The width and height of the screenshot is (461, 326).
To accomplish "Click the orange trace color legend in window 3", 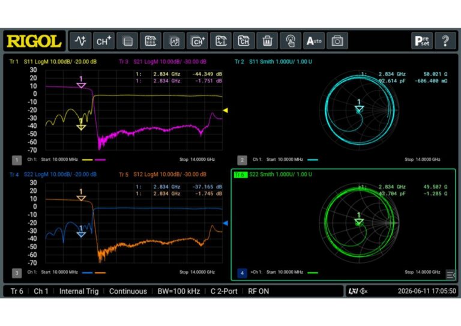I will pos(100,273).
